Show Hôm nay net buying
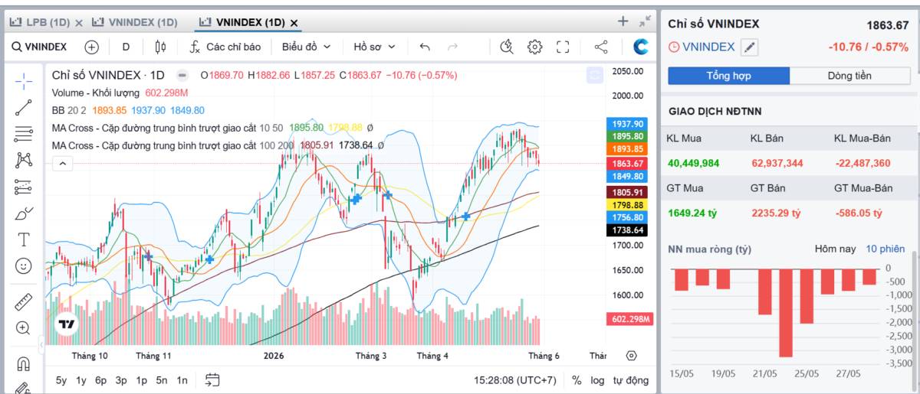This screenshot has height=394, width=920. 836,249
